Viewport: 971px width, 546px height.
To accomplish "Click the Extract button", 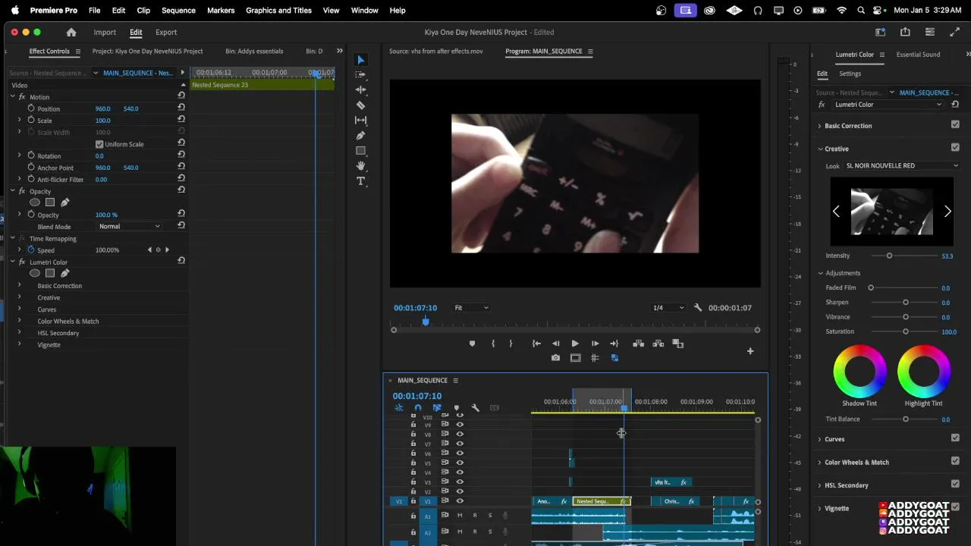I will click(658, 344).
